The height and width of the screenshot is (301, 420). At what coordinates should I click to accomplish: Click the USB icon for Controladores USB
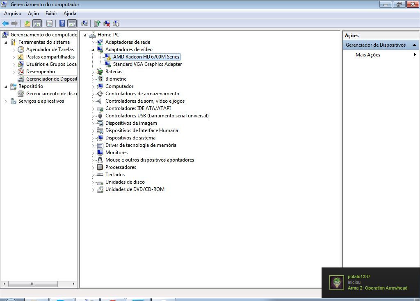tap(100, 116)
